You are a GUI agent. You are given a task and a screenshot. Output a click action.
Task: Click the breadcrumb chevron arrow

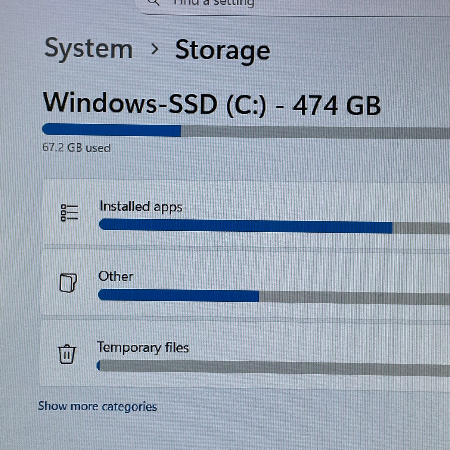[154, 49]
